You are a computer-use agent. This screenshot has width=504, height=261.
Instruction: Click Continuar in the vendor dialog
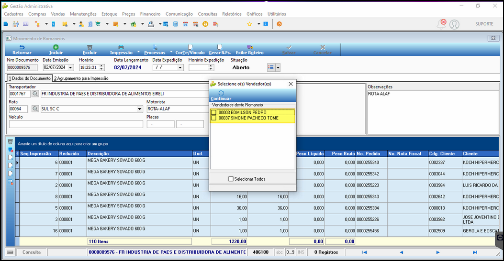[221, 95]
